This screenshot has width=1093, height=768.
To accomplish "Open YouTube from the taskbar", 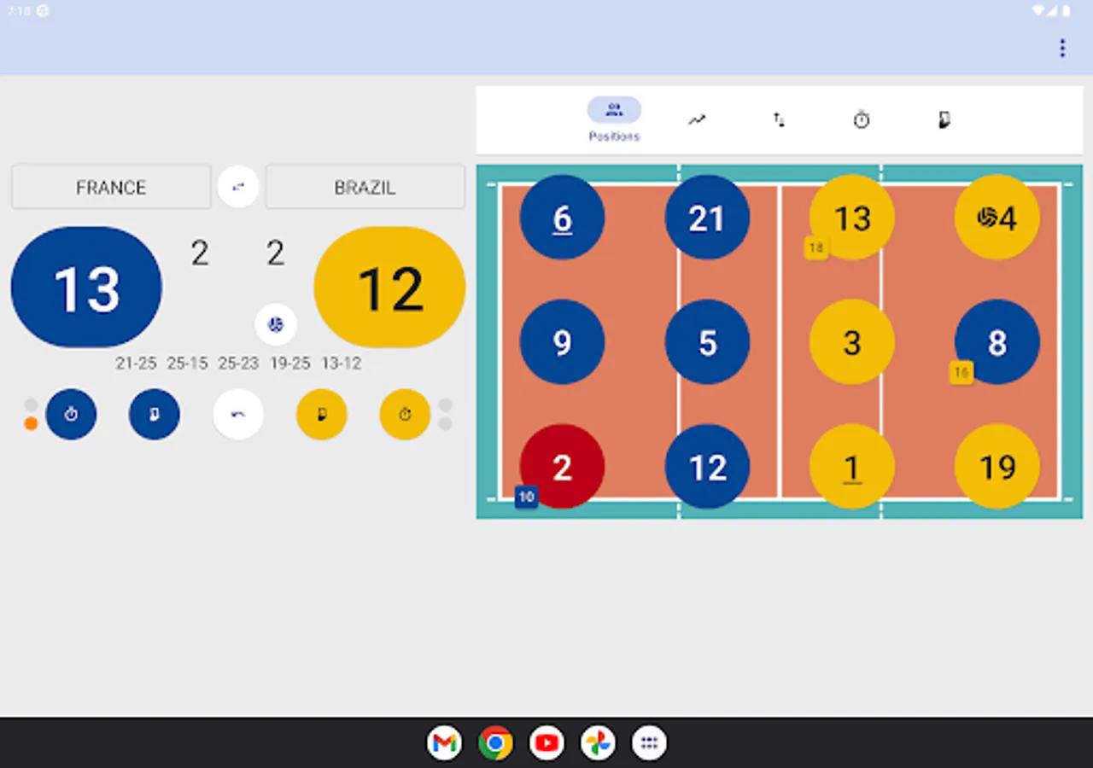I will [546, 742].
